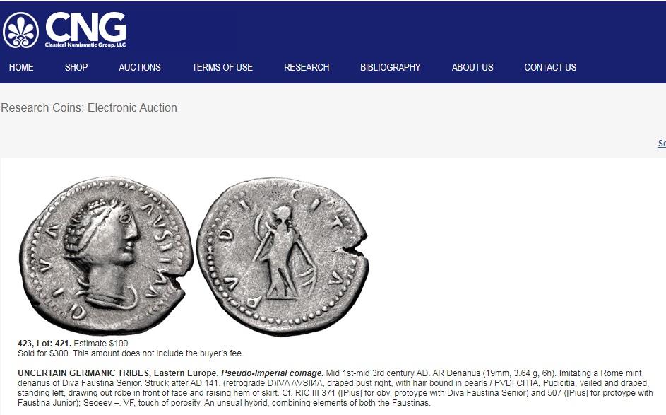
Task: Open the HOME menu item
Action: (x=21, y=68)
